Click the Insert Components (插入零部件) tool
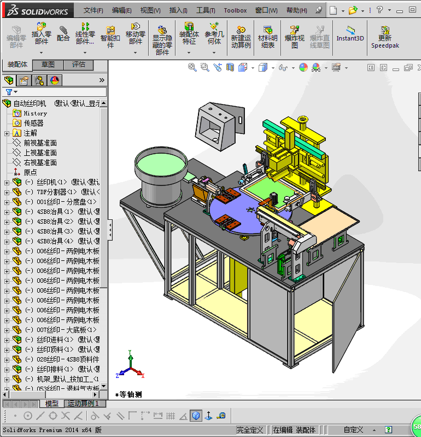 pos(42,33)
